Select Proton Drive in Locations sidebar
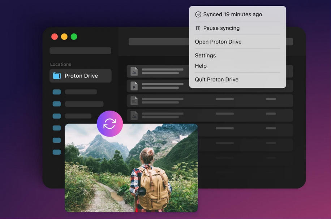Screen dimensions: 331x219 tap(81, 76)
